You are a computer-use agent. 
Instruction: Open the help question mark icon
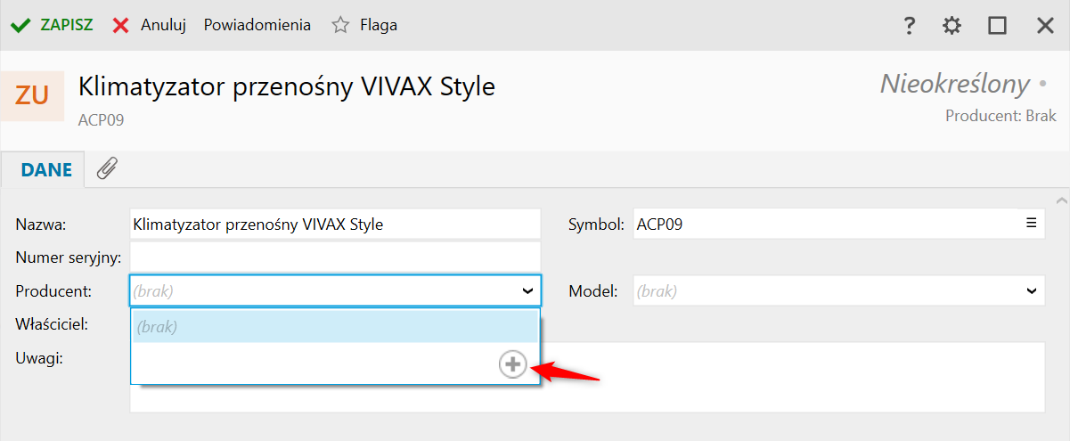(909, 26)
